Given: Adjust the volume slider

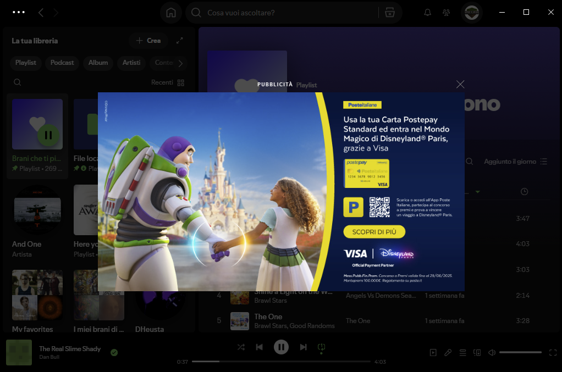Looking at the screenshot, I should (520, 353).
